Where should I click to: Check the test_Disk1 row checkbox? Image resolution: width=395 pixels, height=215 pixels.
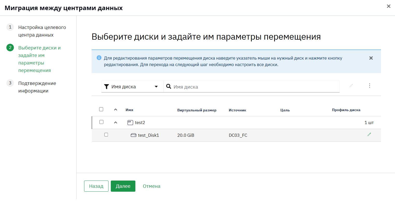coord(106,135)
